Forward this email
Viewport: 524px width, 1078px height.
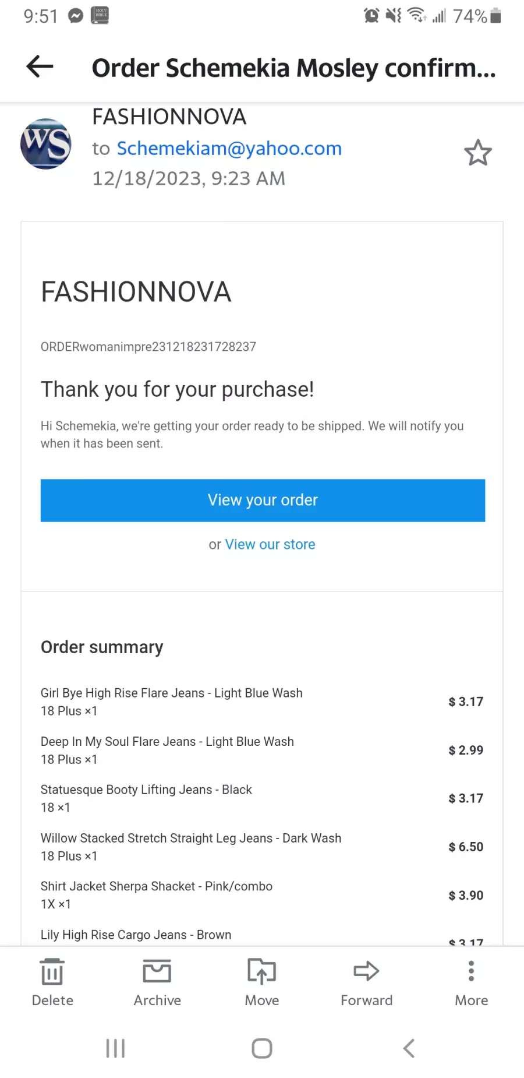(x=367, y=982)
